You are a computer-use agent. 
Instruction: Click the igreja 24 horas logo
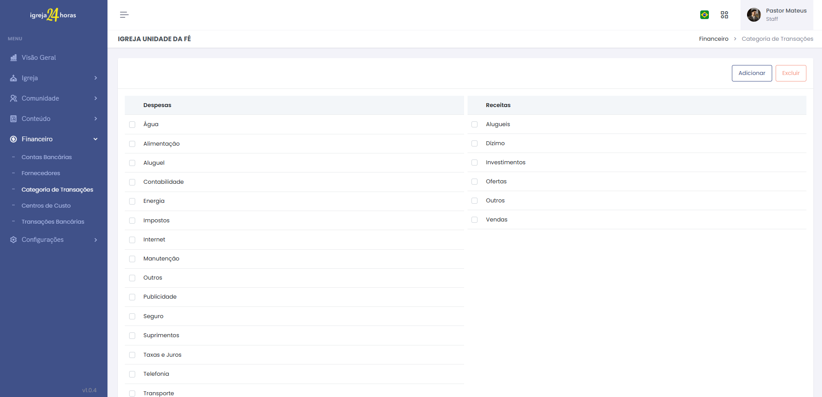click(x=53, y=15)
